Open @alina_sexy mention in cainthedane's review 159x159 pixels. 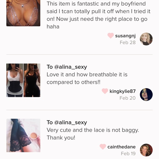(x=70, y=122)
